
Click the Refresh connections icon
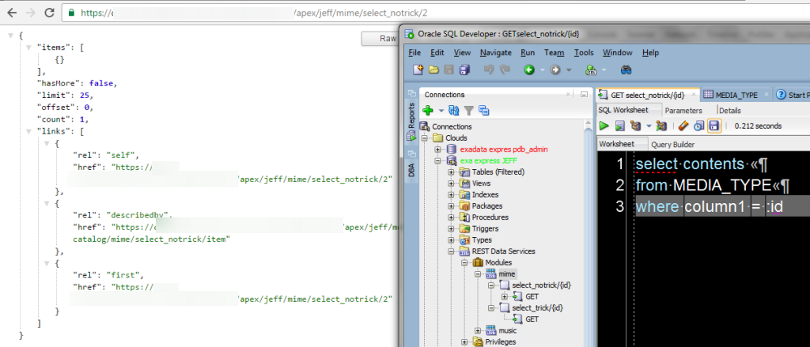click(x=453, y=110)
